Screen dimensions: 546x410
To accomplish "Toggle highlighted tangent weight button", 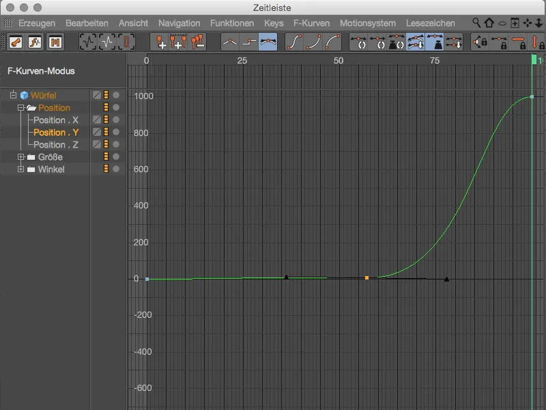I will [435, 42].
